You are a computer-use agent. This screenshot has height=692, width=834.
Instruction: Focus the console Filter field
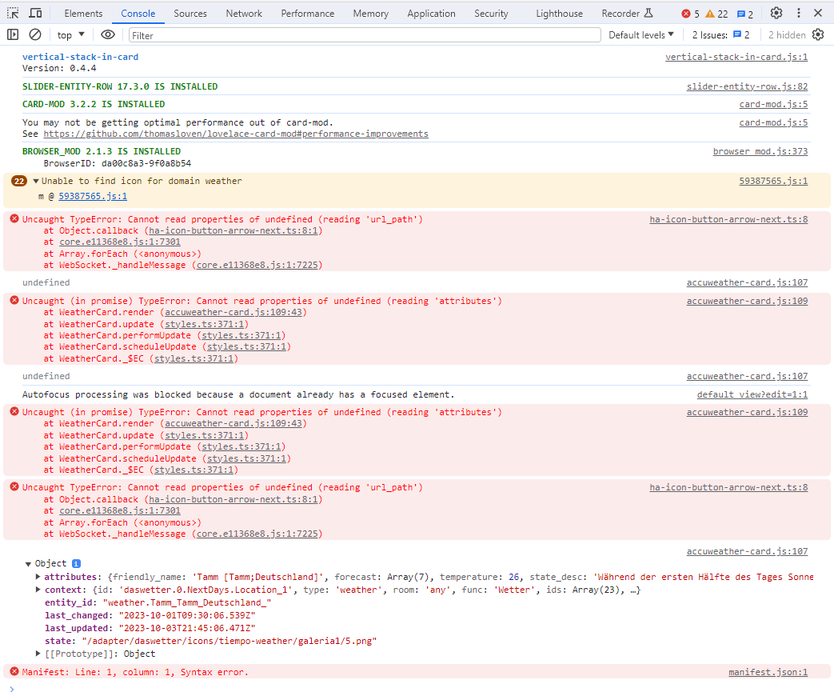(365, 35)
